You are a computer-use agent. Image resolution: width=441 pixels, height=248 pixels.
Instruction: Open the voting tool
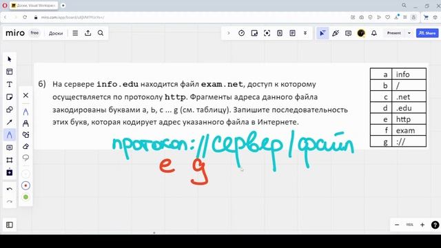(x=280, y=33)
